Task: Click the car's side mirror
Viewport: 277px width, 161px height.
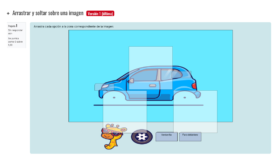Action: [131, 81]
